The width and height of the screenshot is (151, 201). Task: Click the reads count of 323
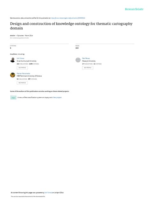coord(77,48)
